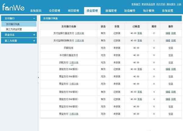Click 查看 in the 支付宝即时到账支付 row

140,41
